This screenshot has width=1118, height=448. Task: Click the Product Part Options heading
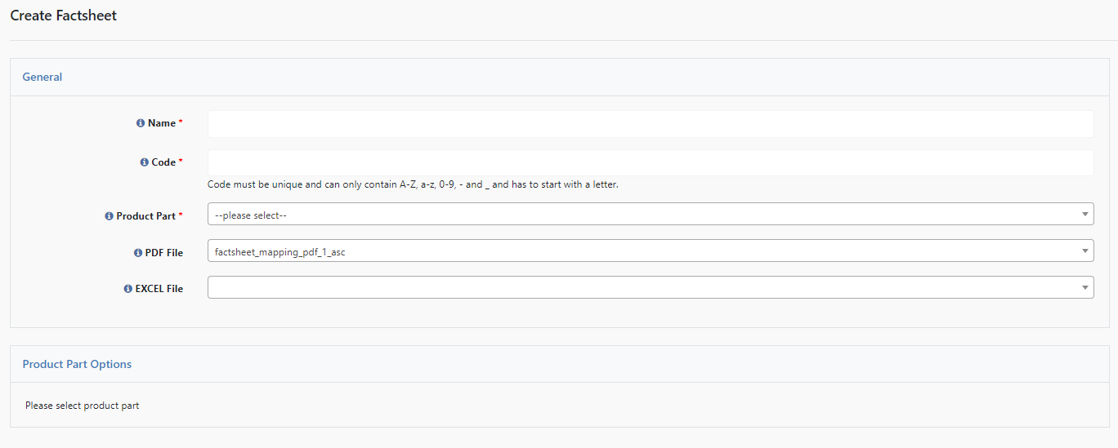click(x=77, y=364)
